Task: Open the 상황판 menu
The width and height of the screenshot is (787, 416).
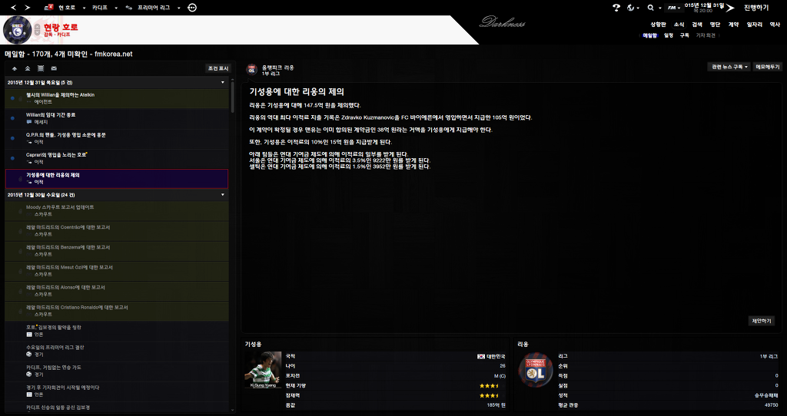Action: point(658,24)
